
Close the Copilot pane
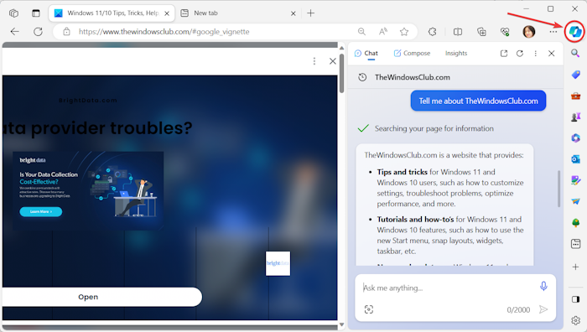[552, 54]
